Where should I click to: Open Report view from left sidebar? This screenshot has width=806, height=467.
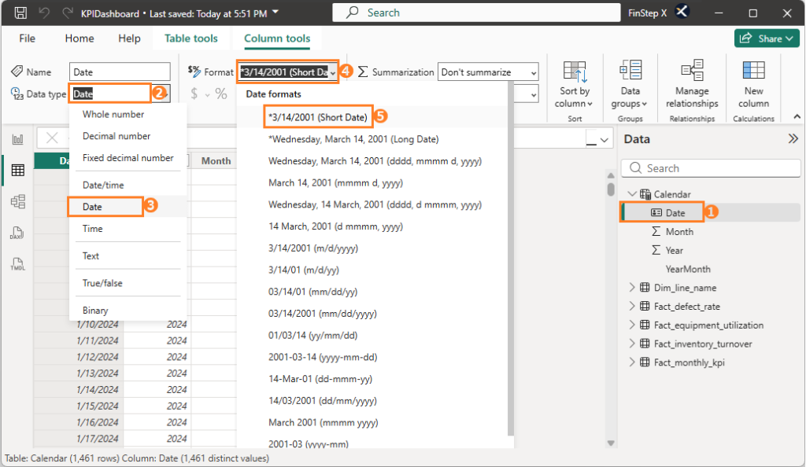pos(17,139)
